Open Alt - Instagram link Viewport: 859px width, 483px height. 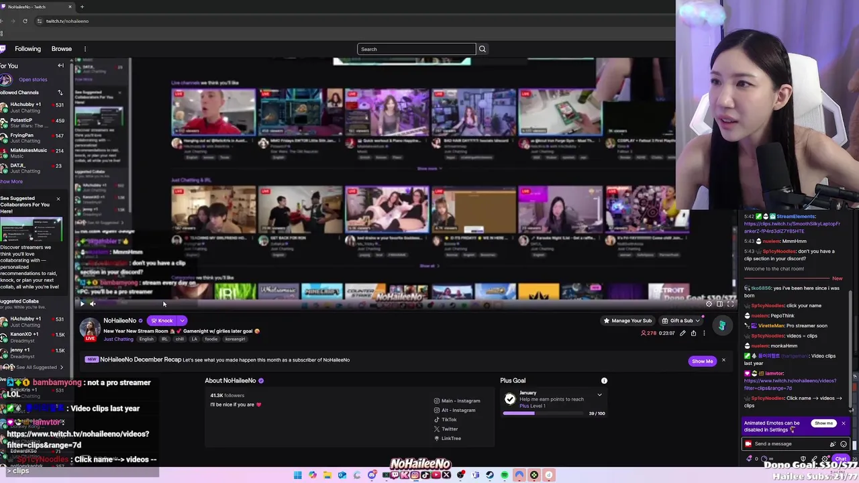click(454, 411)
